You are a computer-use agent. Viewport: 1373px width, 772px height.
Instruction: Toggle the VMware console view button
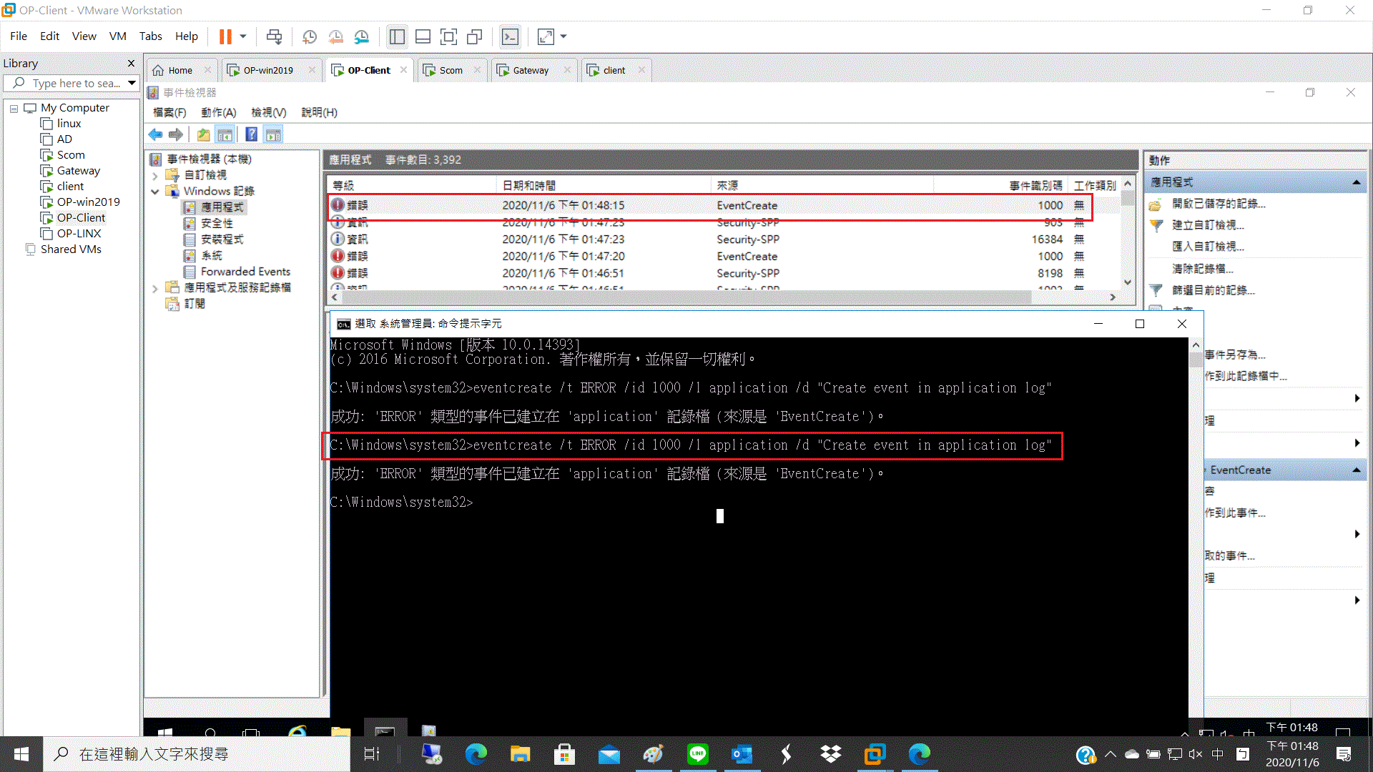coord(510,36)
